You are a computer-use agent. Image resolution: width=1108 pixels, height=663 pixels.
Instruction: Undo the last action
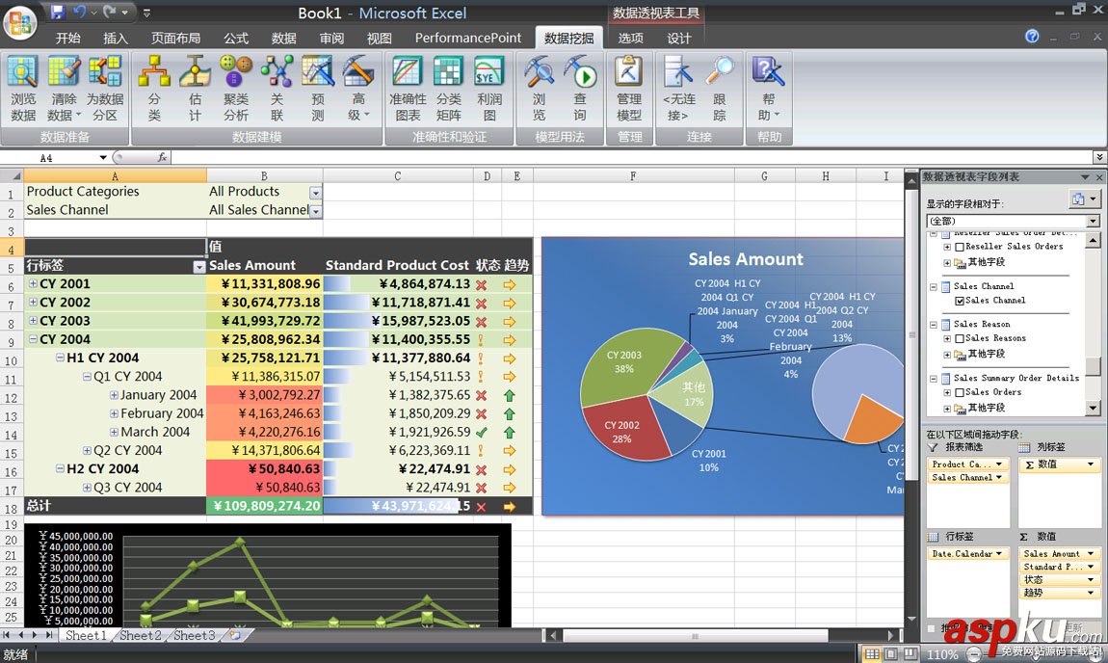point(79,12)
